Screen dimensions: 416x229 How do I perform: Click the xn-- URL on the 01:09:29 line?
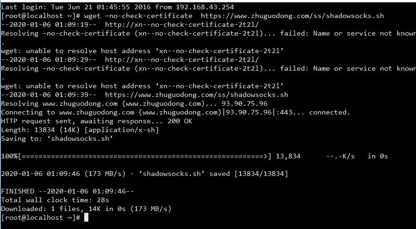182,60
